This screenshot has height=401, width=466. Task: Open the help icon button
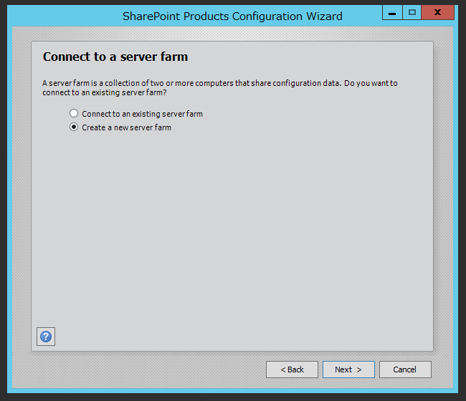46,337
